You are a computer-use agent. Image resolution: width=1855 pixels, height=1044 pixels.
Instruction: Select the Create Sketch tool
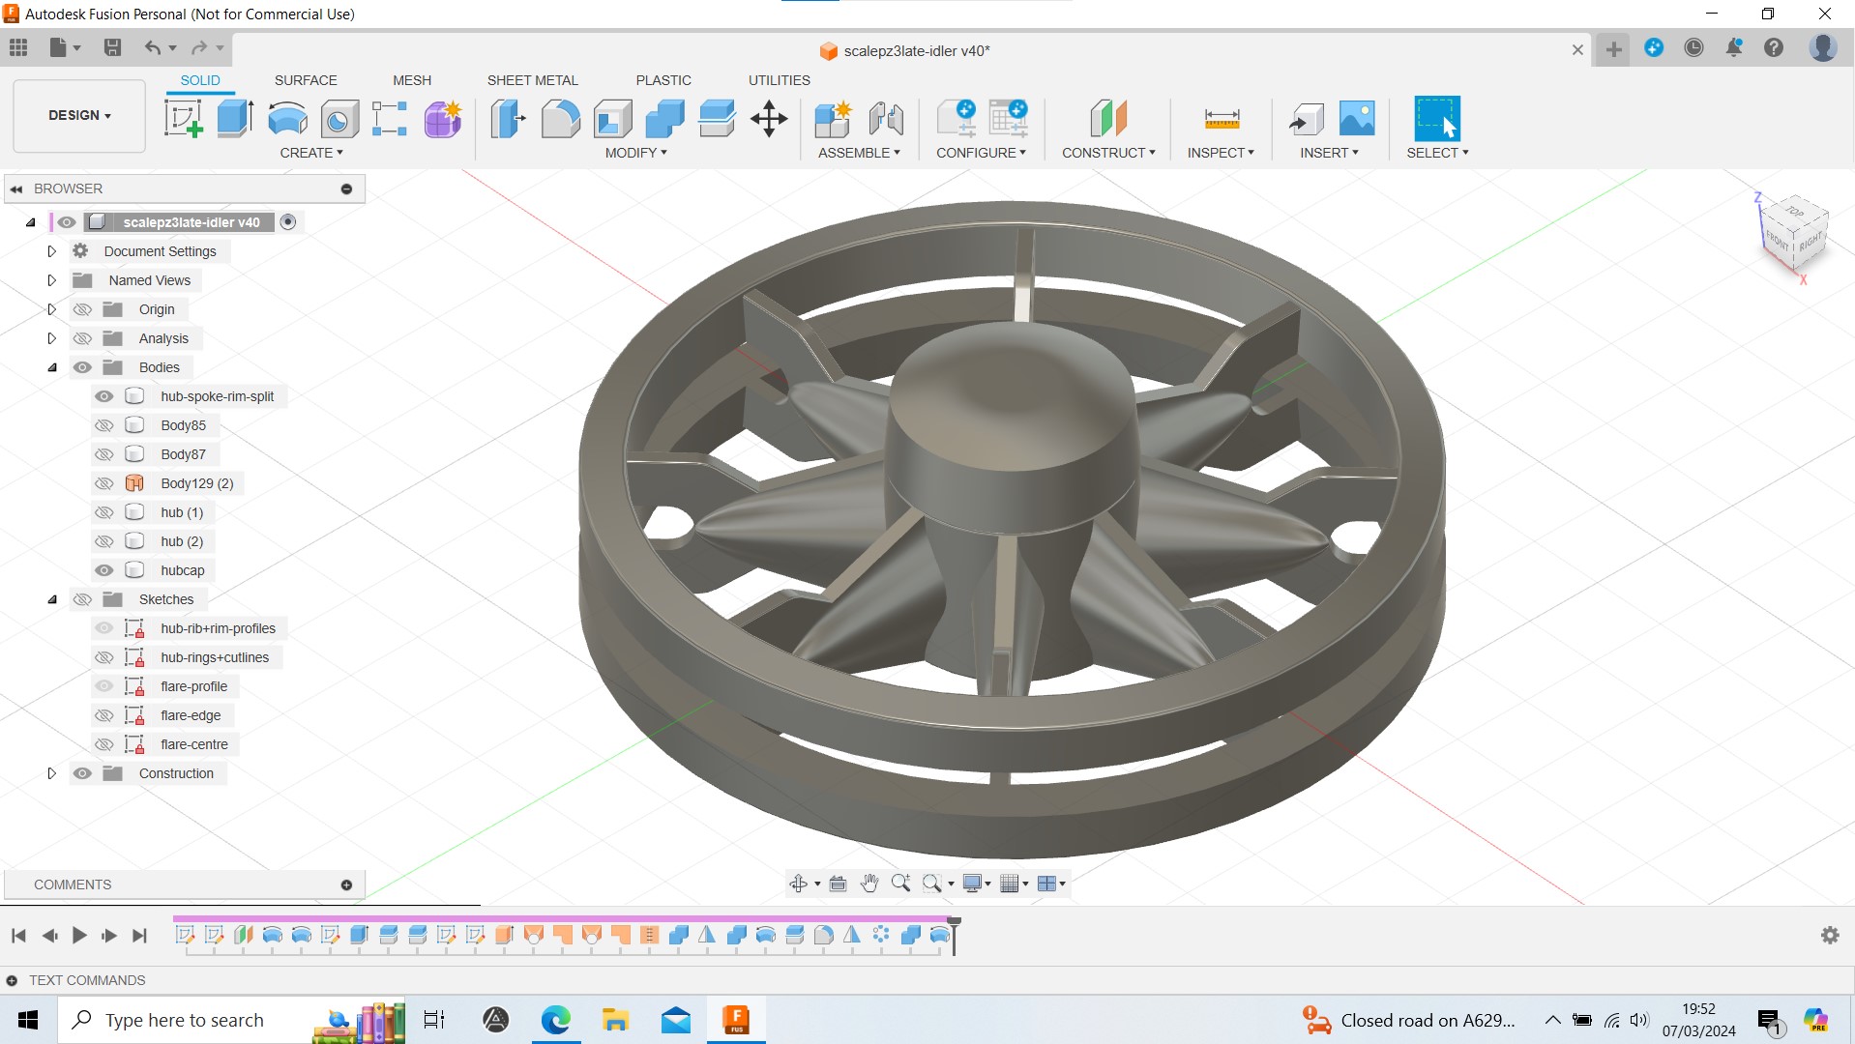(x=184, y=119)
